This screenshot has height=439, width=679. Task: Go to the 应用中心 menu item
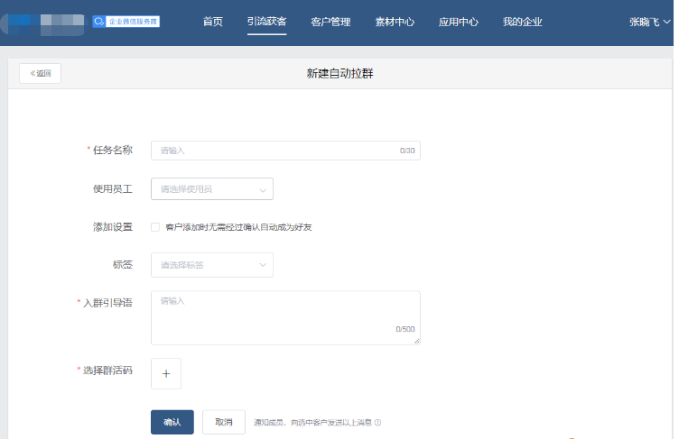(459, 22)
